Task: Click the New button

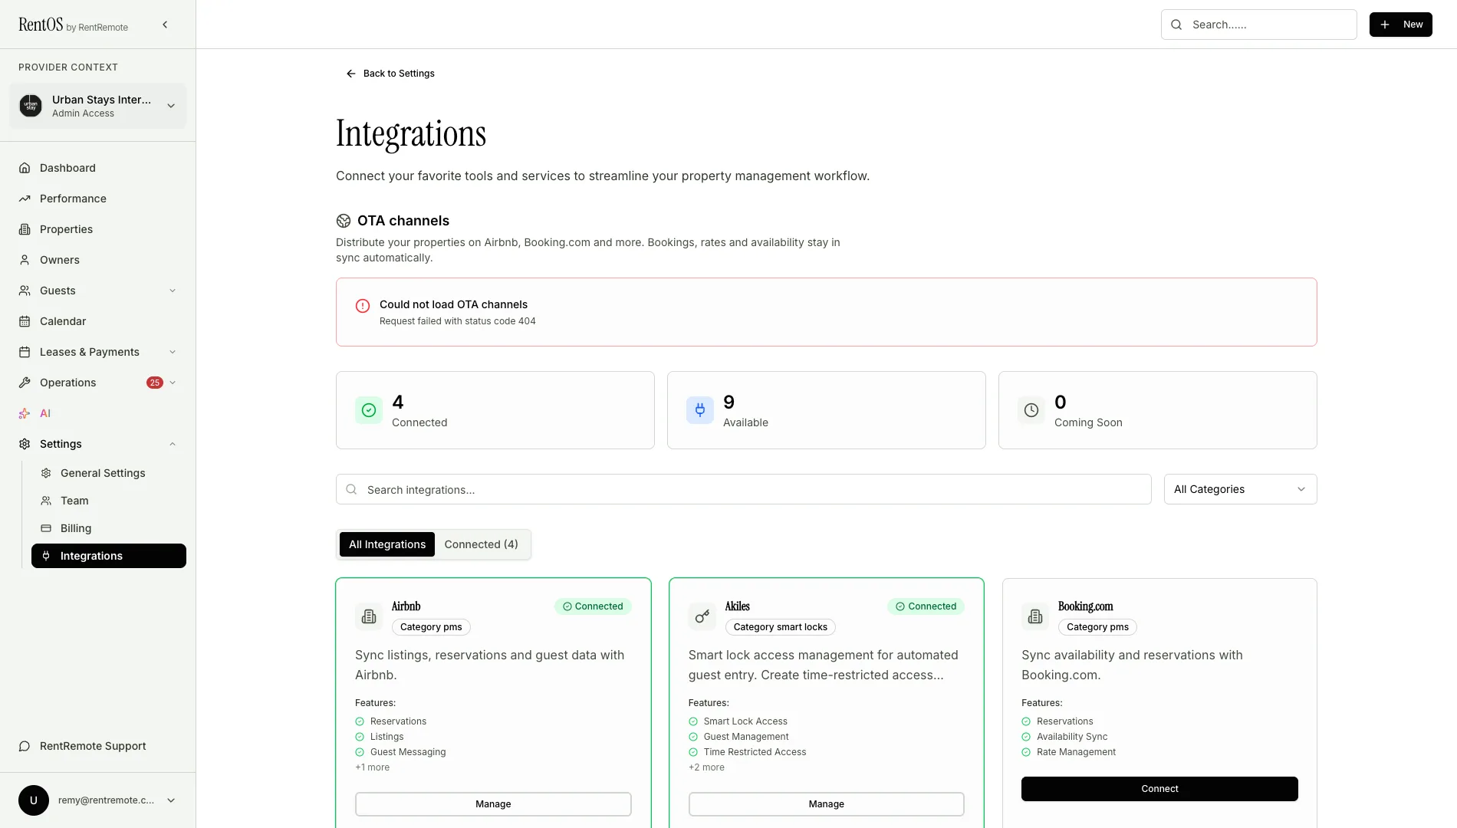Action: click(1400, 25)
